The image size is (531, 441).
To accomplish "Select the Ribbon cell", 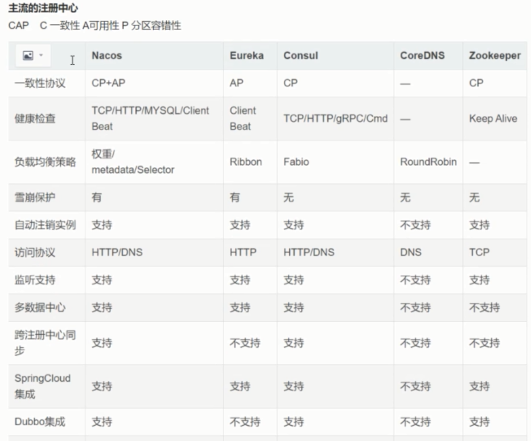I will [246, 162].
